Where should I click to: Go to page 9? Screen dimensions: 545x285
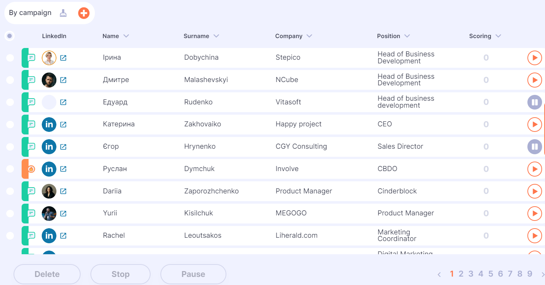tap(530, 274)
